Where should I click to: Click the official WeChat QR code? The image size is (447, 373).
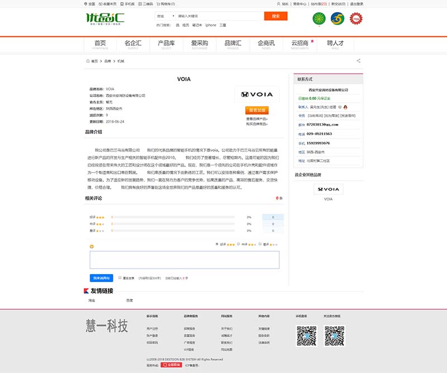click(x=334, y=336)
